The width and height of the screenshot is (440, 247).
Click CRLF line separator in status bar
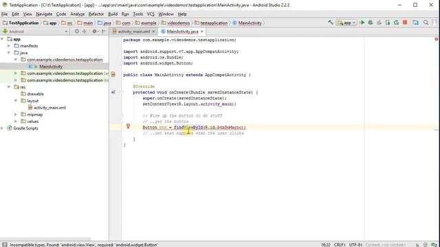340,244
